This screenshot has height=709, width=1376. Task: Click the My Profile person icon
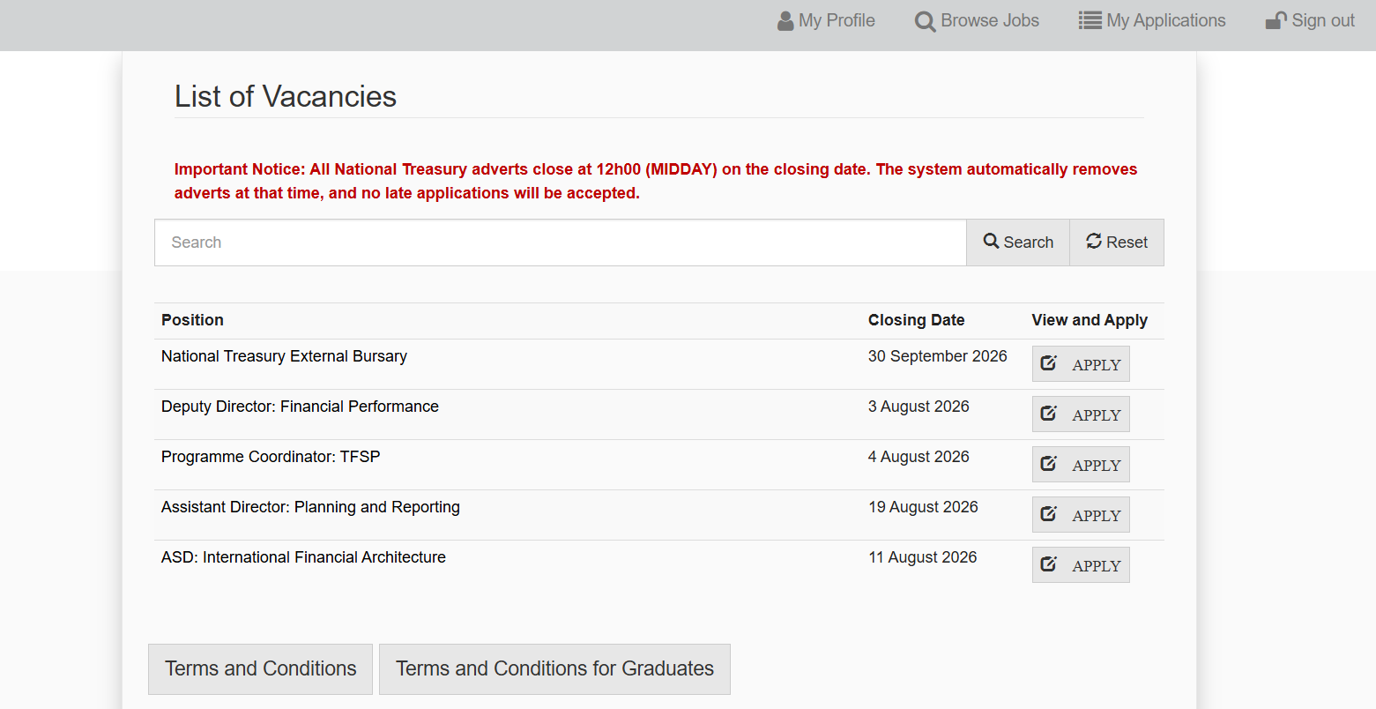[785, 21]
